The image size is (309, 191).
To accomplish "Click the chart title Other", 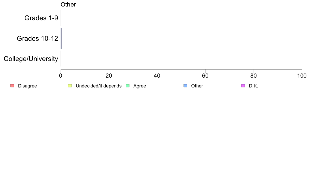I will (68, 4).
